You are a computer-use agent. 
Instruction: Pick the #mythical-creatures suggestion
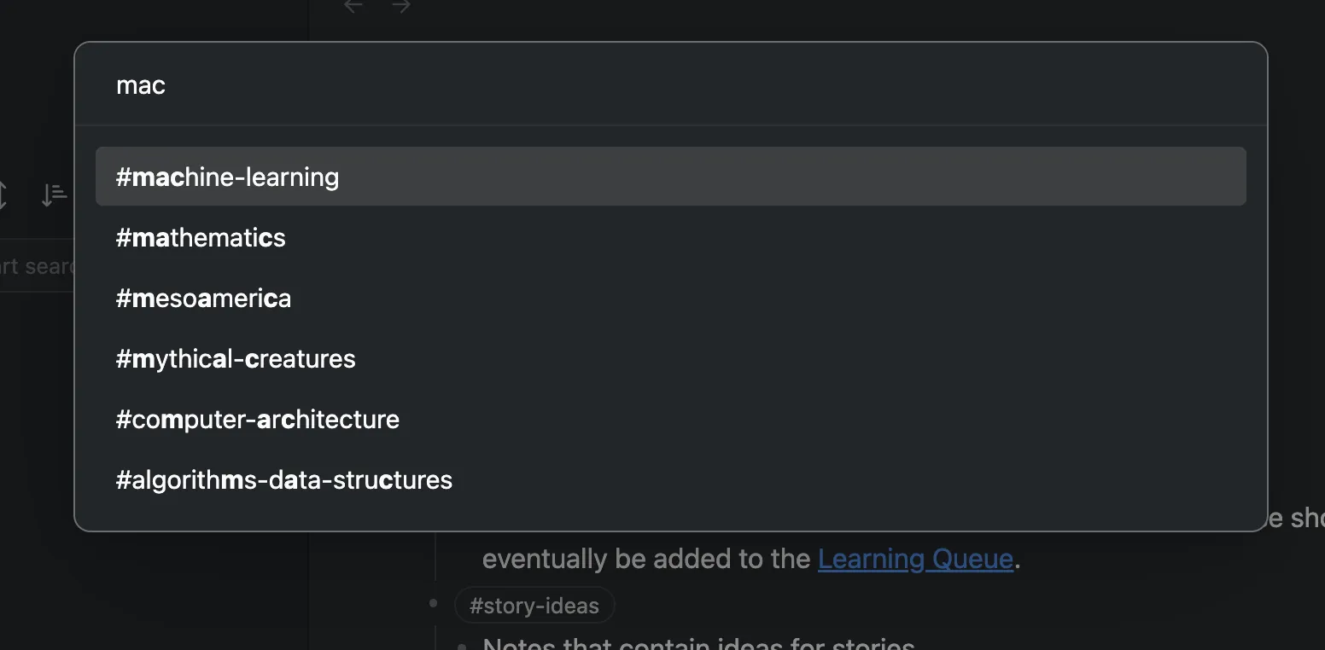click(x=236, y=358)
